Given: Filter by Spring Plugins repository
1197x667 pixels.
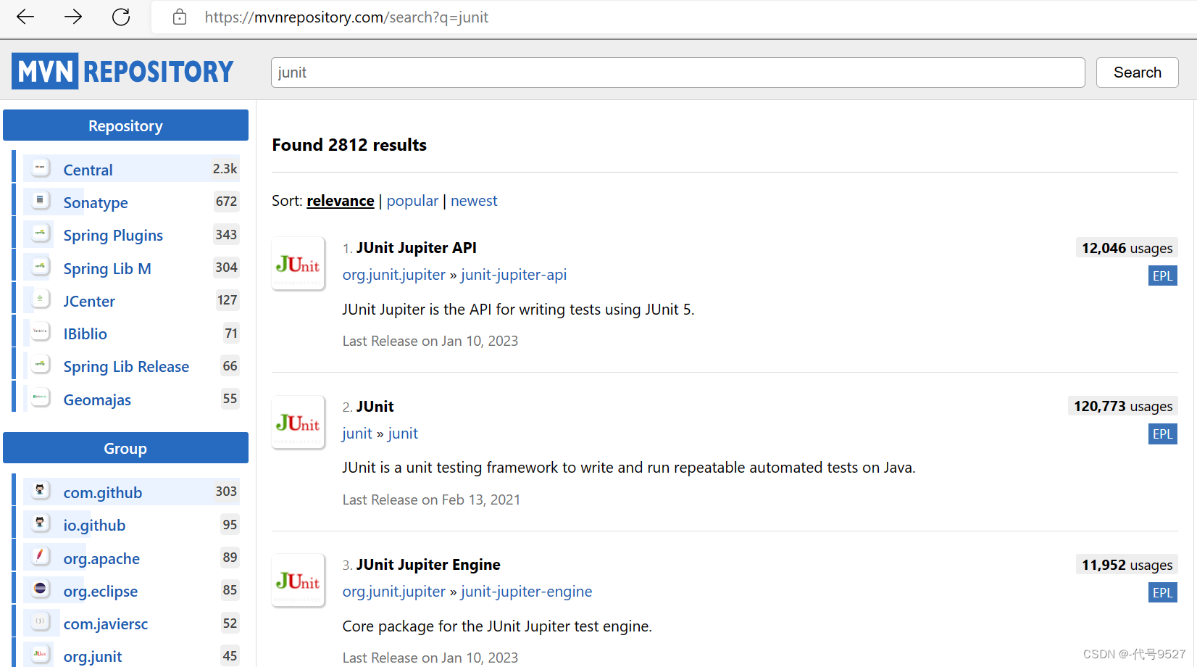Looking at the screenshot, I should pyautogui.click(x=113, y=236).
